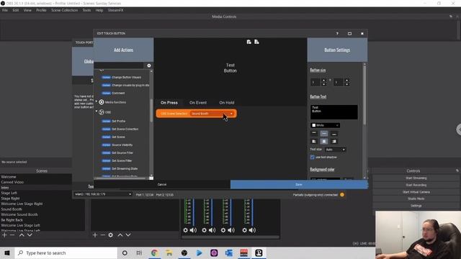This screenshot has width=461, height=259.
Task: Click Start Virtual Camera in Controls
Action: 416,192
